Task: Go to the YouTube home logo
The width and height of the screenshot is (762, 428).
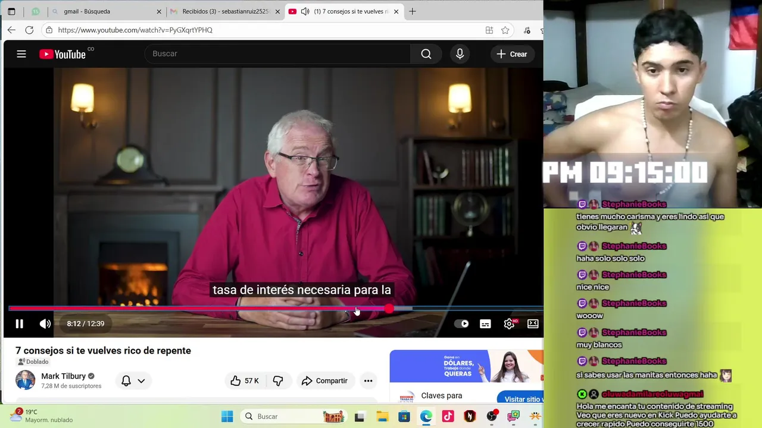Action: pyautogui.click(x=63, y=54)
